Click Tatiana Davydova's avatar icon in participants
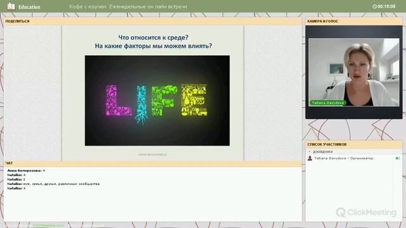This screenshot has width=406, height=228. (x=310, y=158)
